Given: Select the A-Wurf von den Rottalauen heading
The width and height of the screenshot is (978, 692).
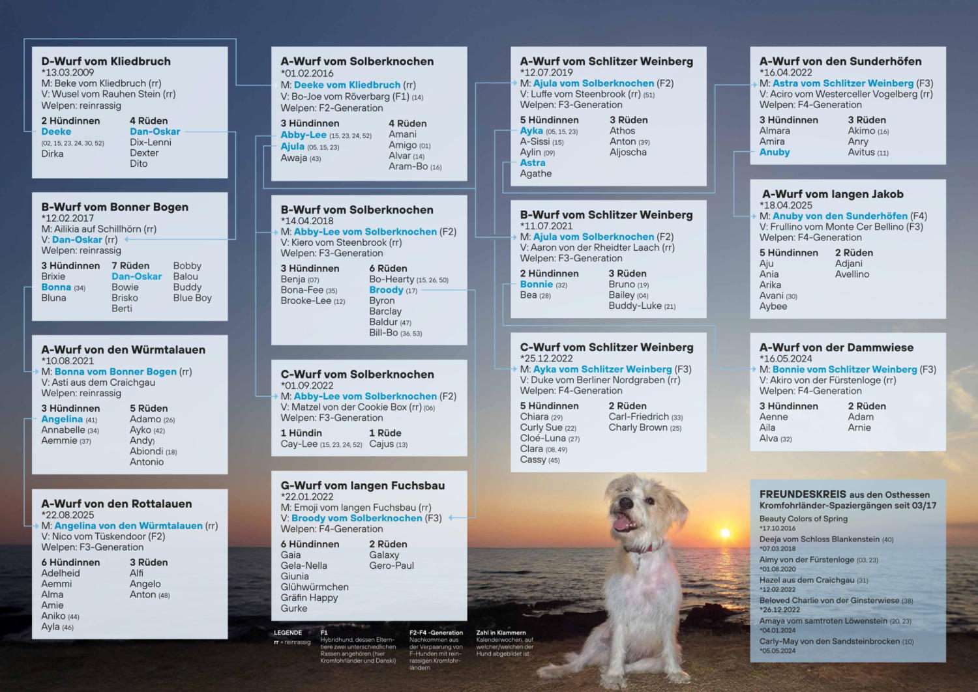Looking at the screenshot, I should click(x=117, y=504).
